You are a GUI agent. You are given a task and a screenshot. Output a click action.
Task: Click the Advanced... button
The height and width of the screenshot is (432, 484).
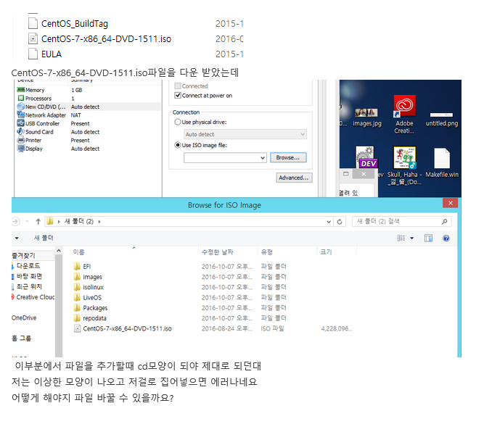tap(294, 178)
